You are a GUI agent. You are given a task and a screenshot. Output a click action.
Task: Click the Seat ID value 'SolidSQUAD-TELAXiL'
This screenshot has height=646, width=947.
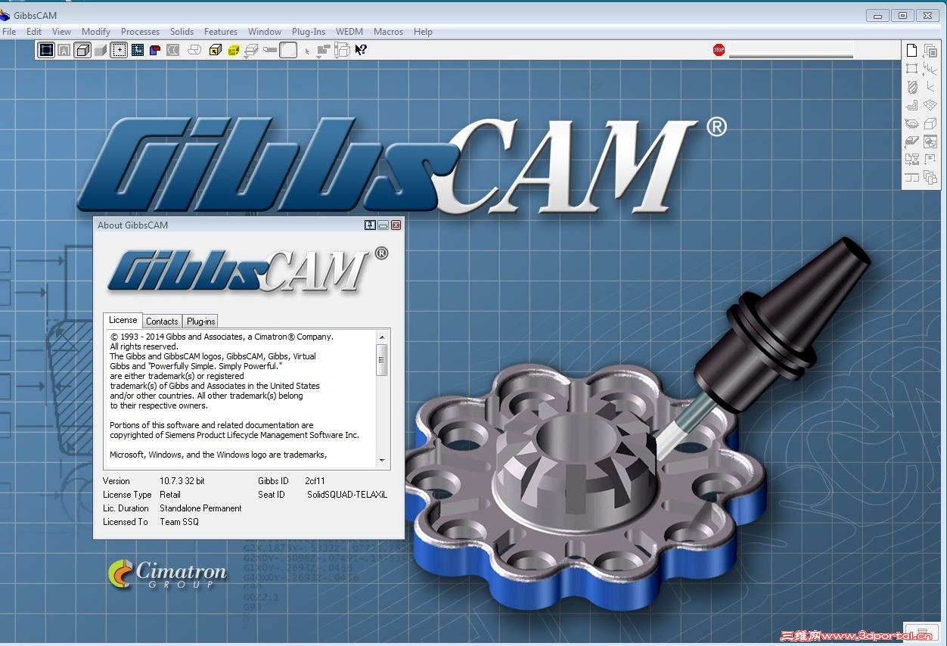pos(346,495)
